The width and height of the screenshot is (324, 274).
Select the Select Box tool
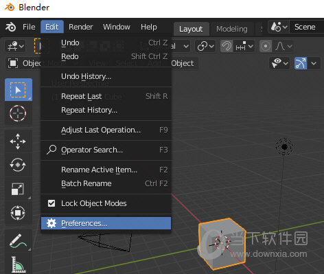(19, 90)
